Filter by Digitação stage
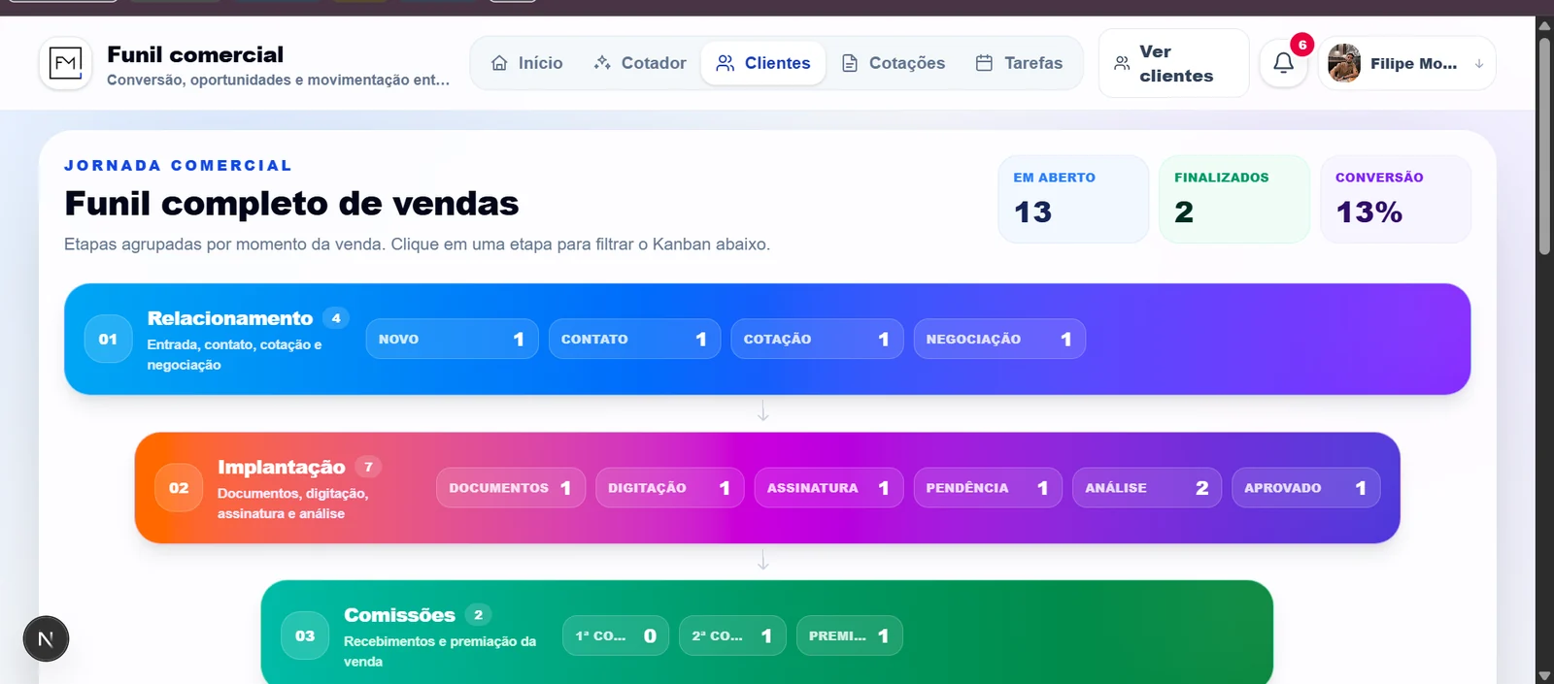This screenshot has width=1554, height=684. click(670, 488)
